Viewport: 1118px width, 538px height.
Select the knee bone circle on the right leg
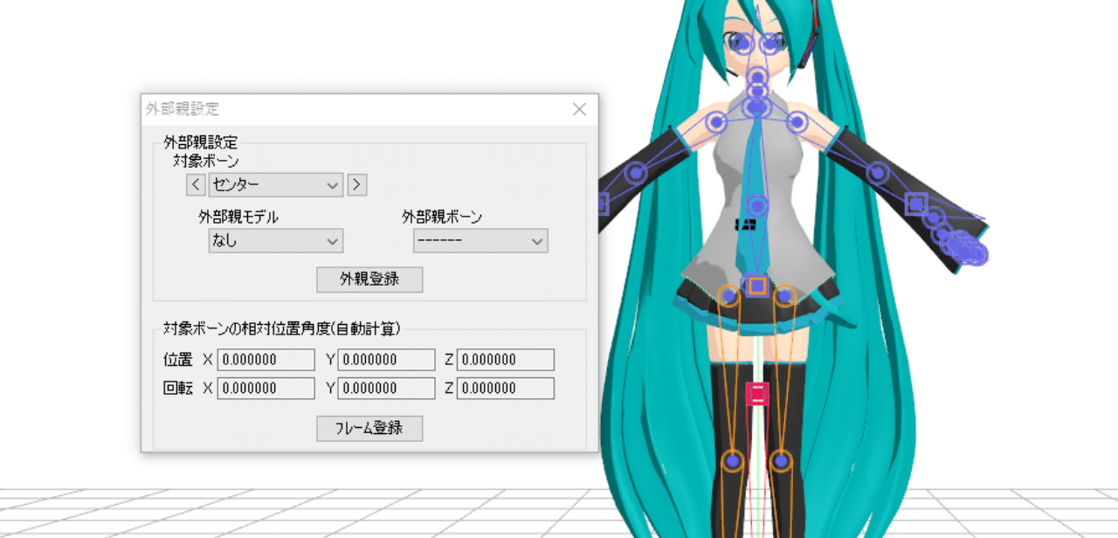[782, 460]
